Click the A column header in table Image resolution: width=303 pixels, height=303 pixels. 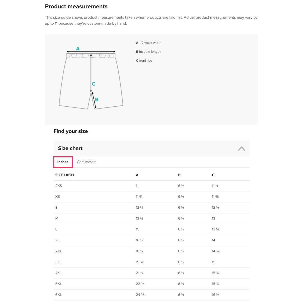(x=137, y=175)
